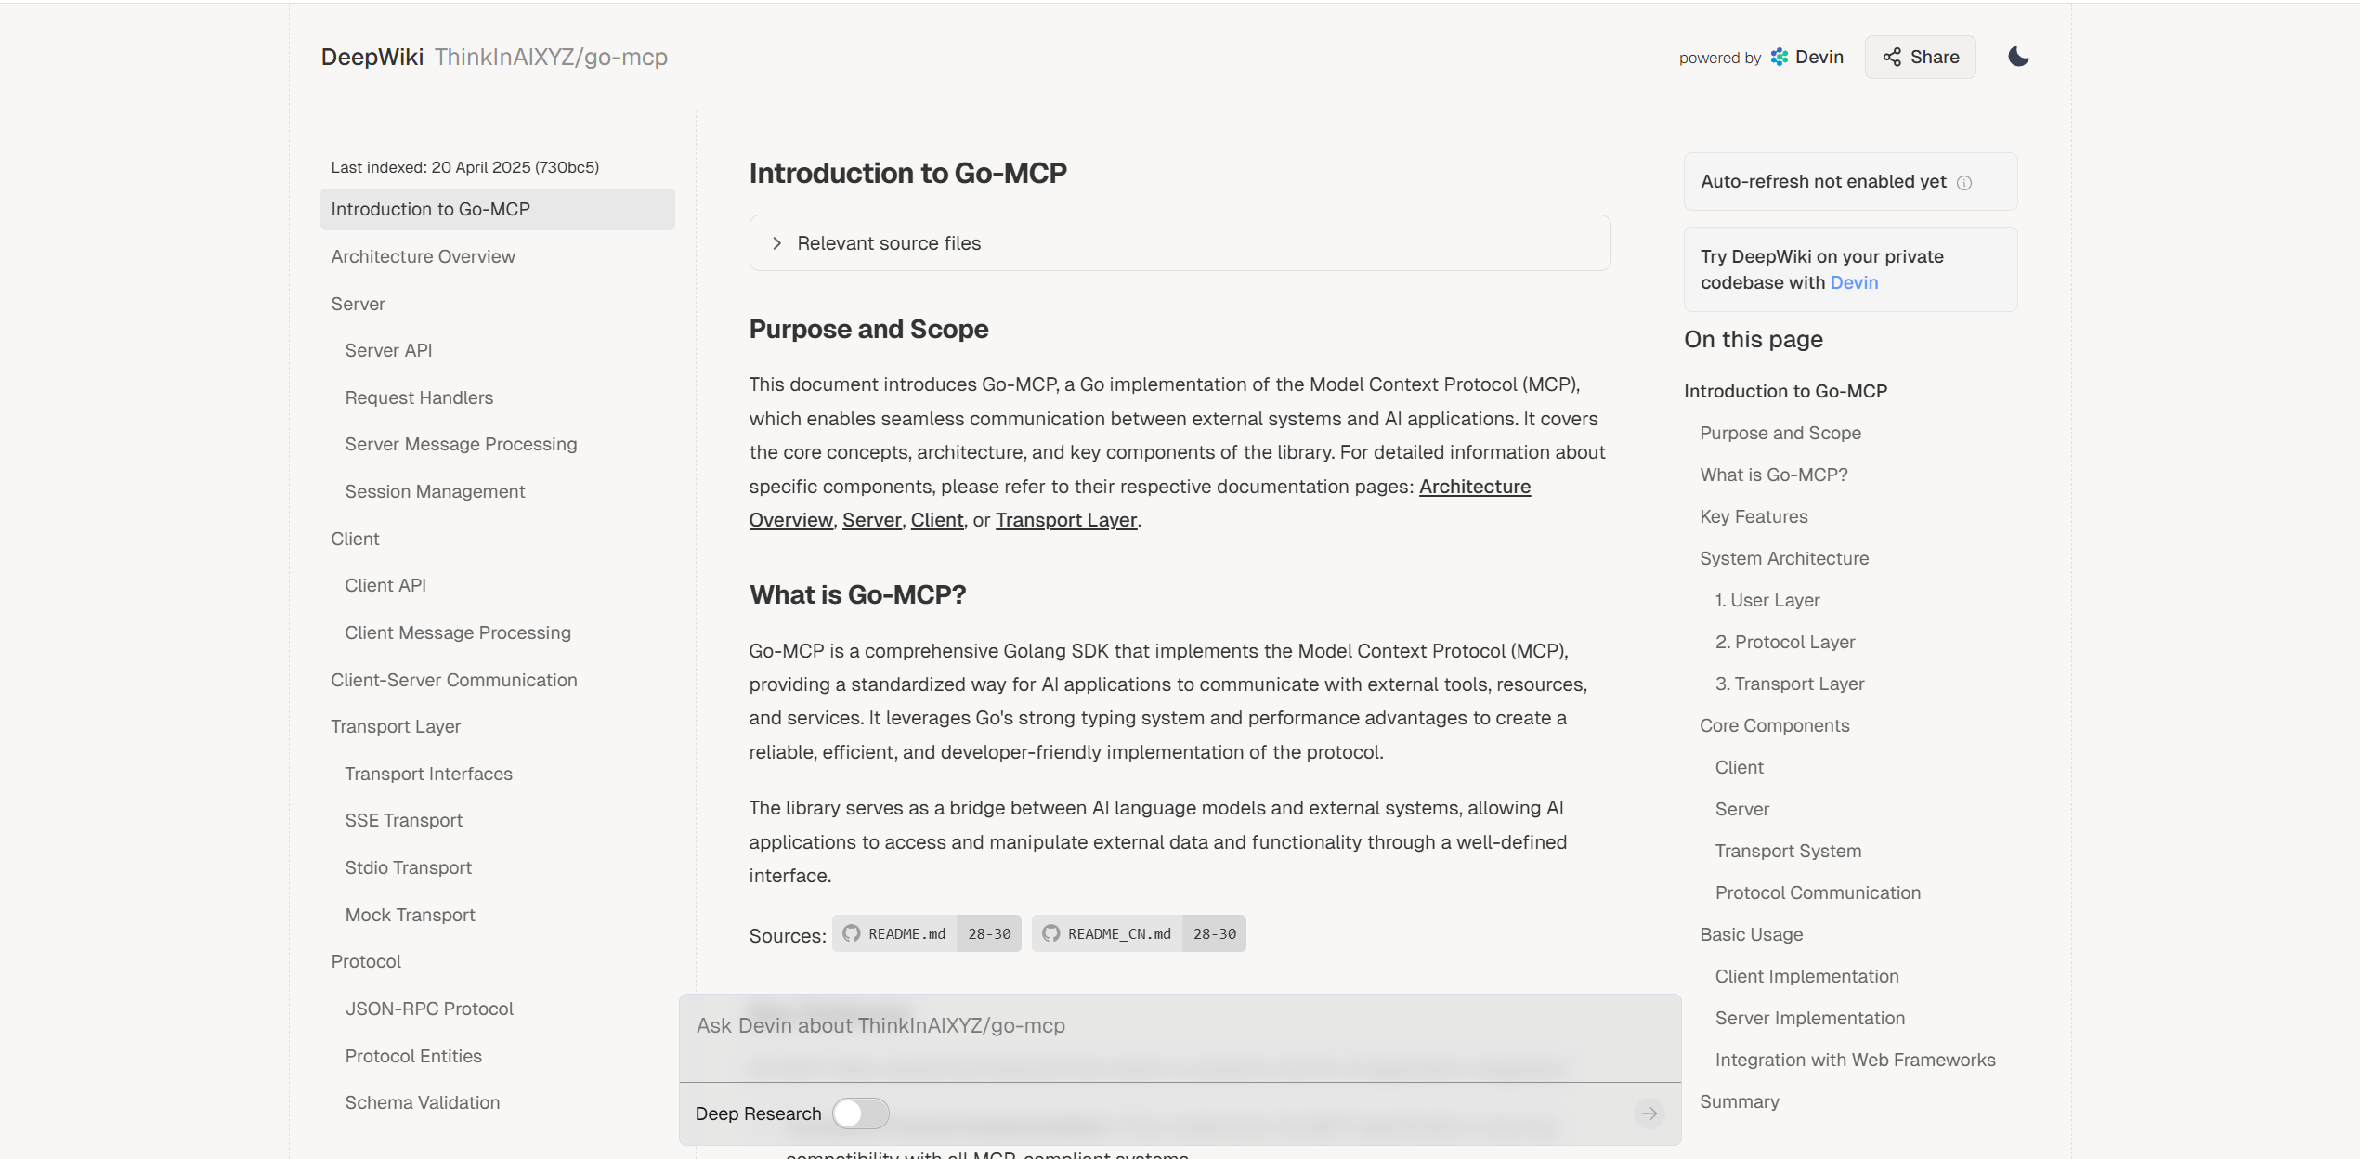Select 'Session Management' sidebar item
The height and width of the screenshot is (1159, 2360).
(435, 491)
